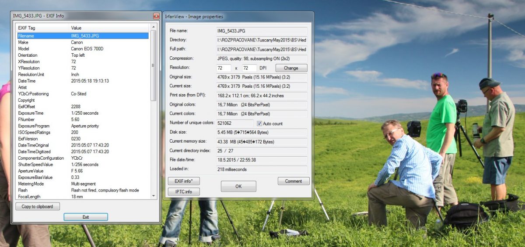Select the FocalLength row
This screenshot has width=525, height=247.
tap(82, 197)
